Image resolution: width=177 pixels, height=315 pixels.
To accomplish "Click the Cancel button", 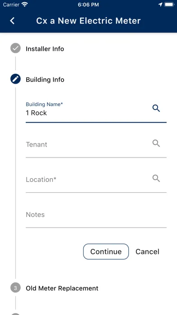I will coord(147,252).
